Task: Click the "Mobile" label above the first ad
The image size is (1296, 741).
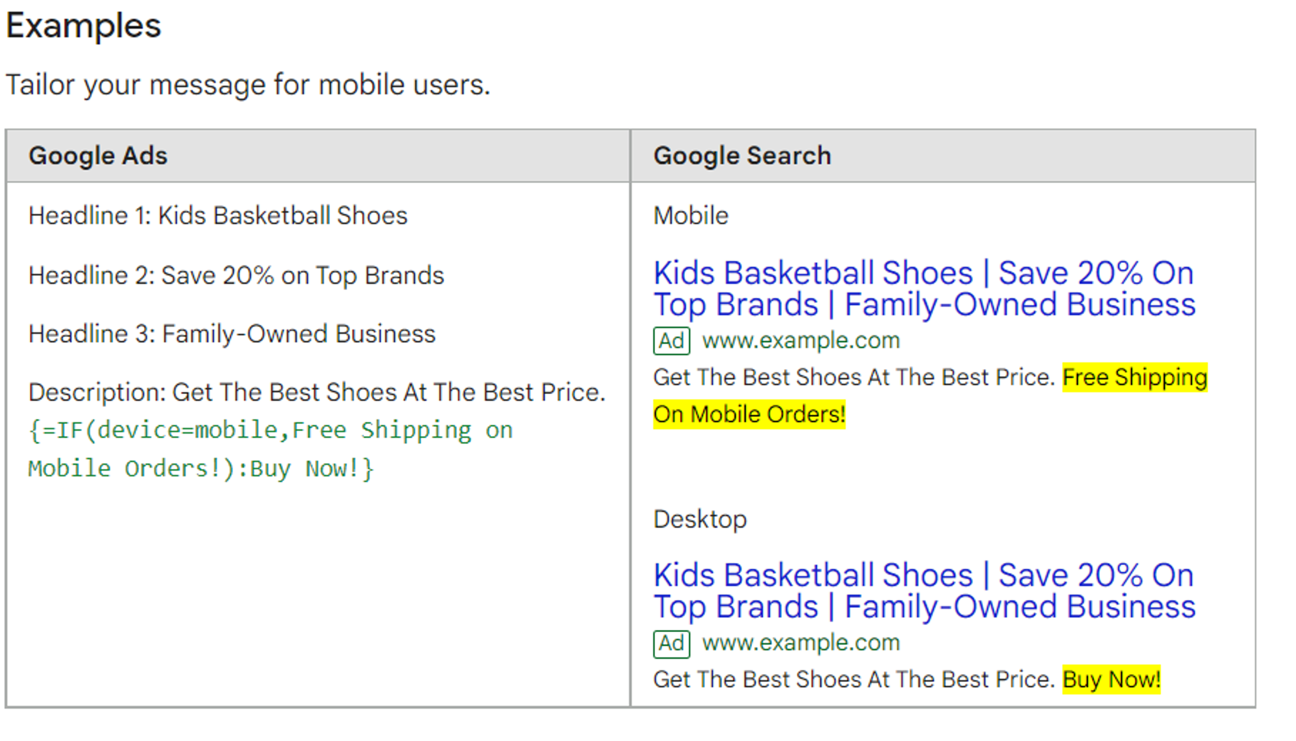Action: 691,216
